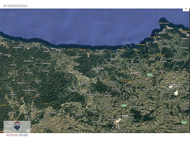Click the Kandıra town label
Image resolution: width=190 pixels, height=142 pixels.
[136, 72]
